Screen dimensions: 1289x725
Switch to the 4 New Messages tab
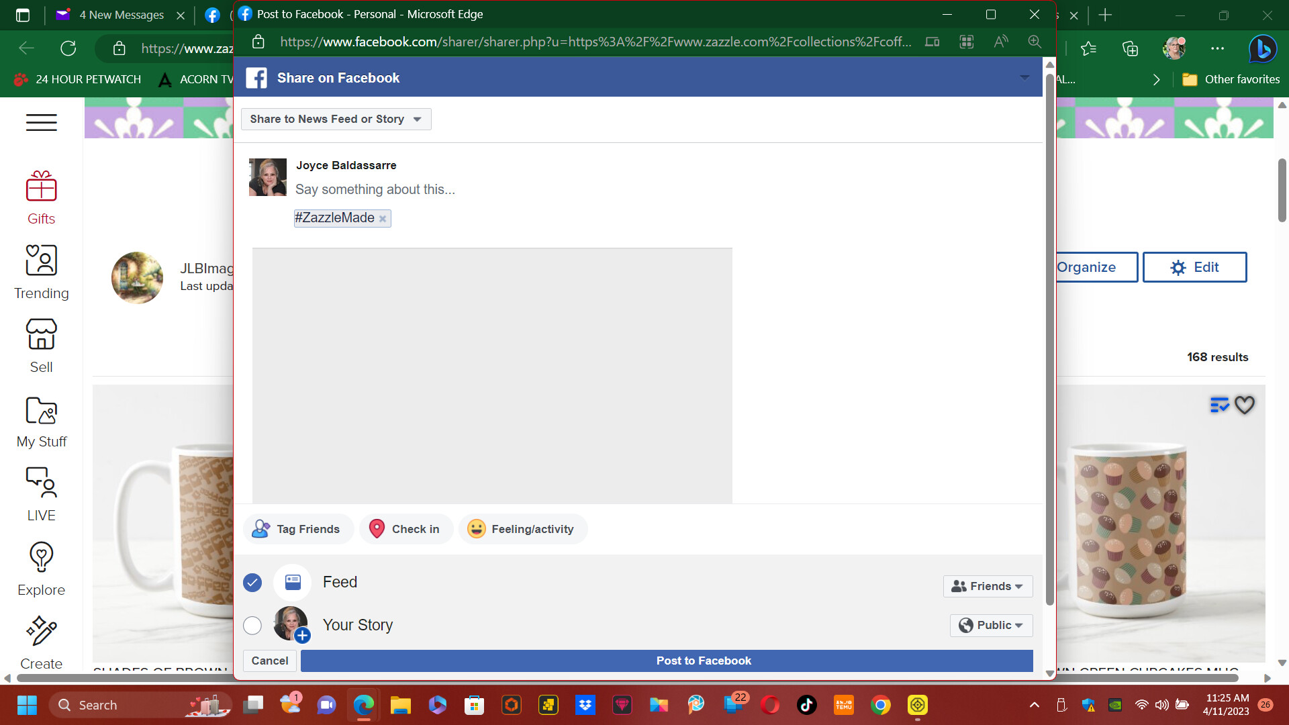pyautogui.click(x=121, y=15)
